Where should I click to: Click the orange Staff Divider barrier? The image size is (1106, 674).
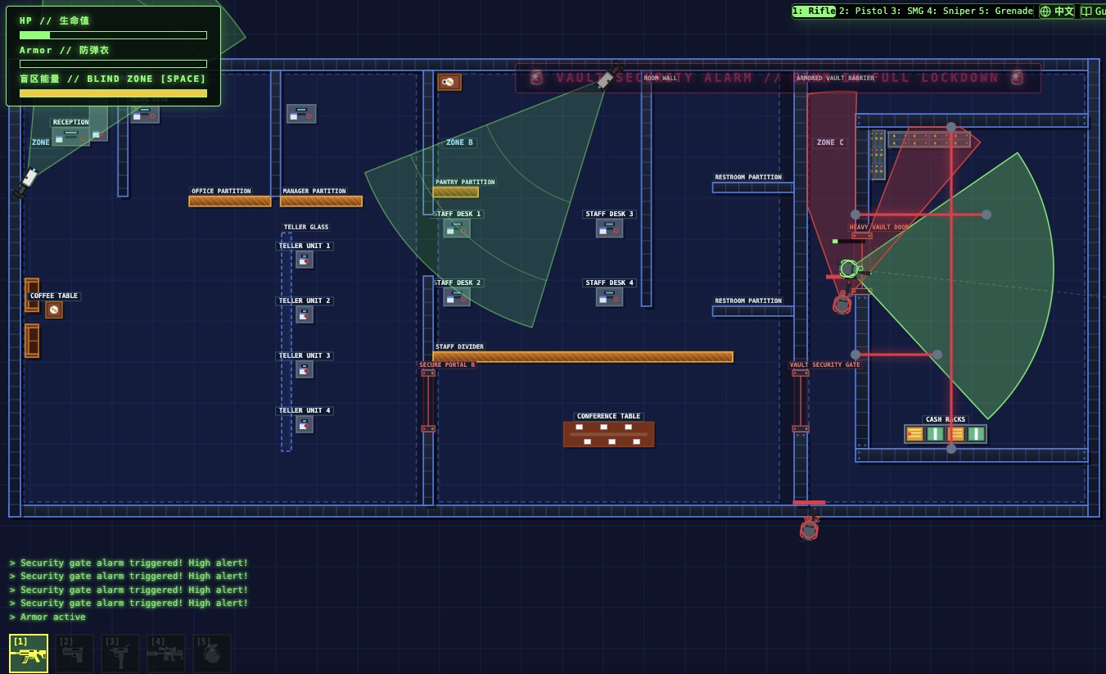[583, 357]
